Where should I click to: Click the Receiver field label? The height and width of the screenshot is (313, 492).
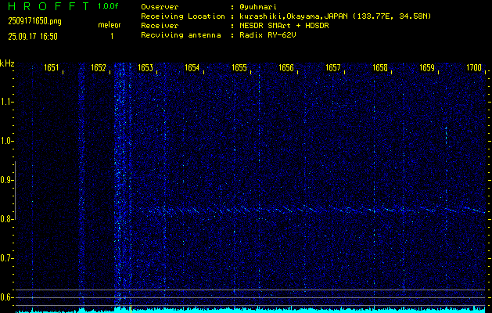(x=160, y=26)
